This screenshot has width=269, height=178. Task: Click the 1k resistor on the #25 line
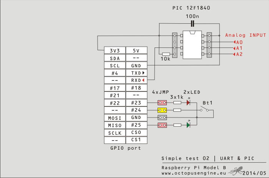(177, 125)
